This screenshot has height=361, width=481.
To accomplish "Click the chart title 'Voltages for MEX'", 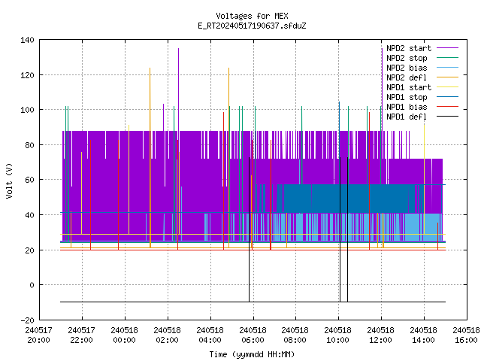I will click(x=252, y=16).
